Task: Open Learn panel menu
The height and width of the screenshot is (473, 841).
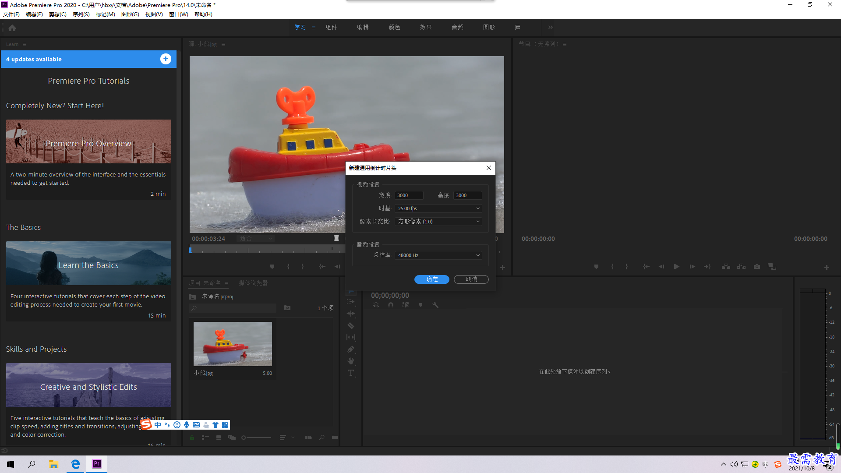Action: [x=25, y=44]
